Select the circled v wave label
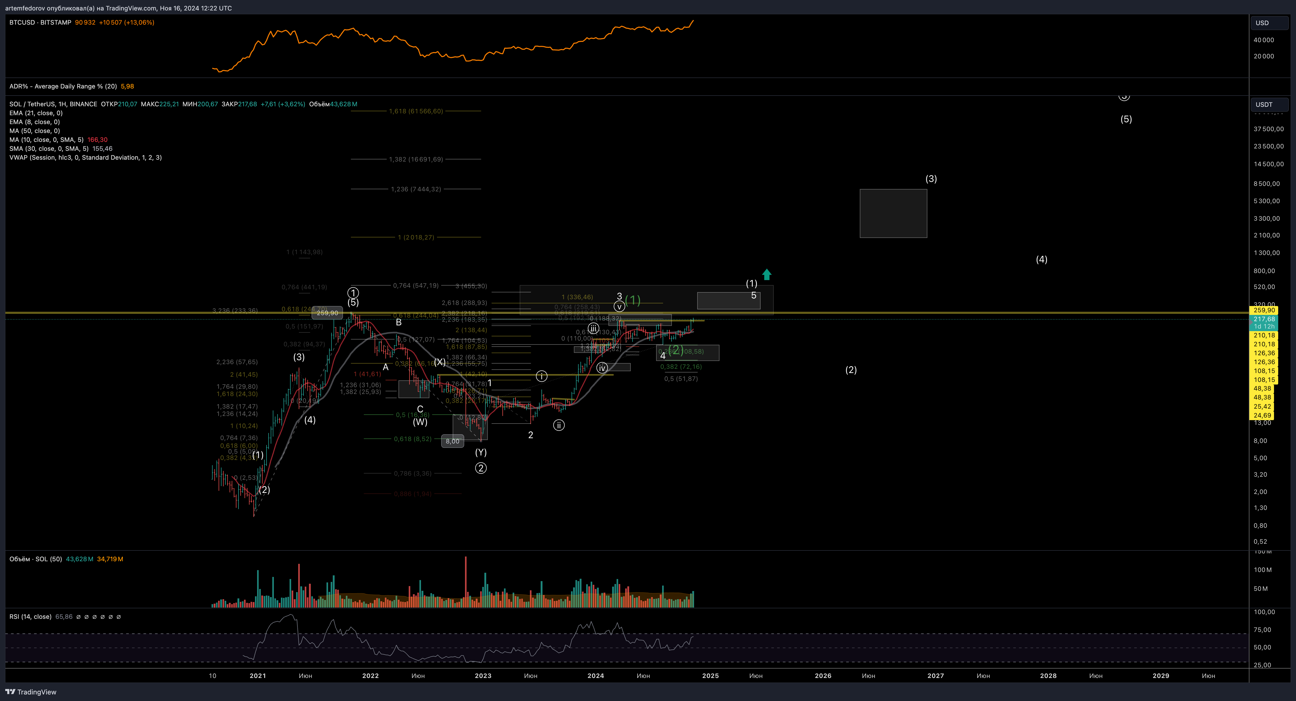 [619, 306]
